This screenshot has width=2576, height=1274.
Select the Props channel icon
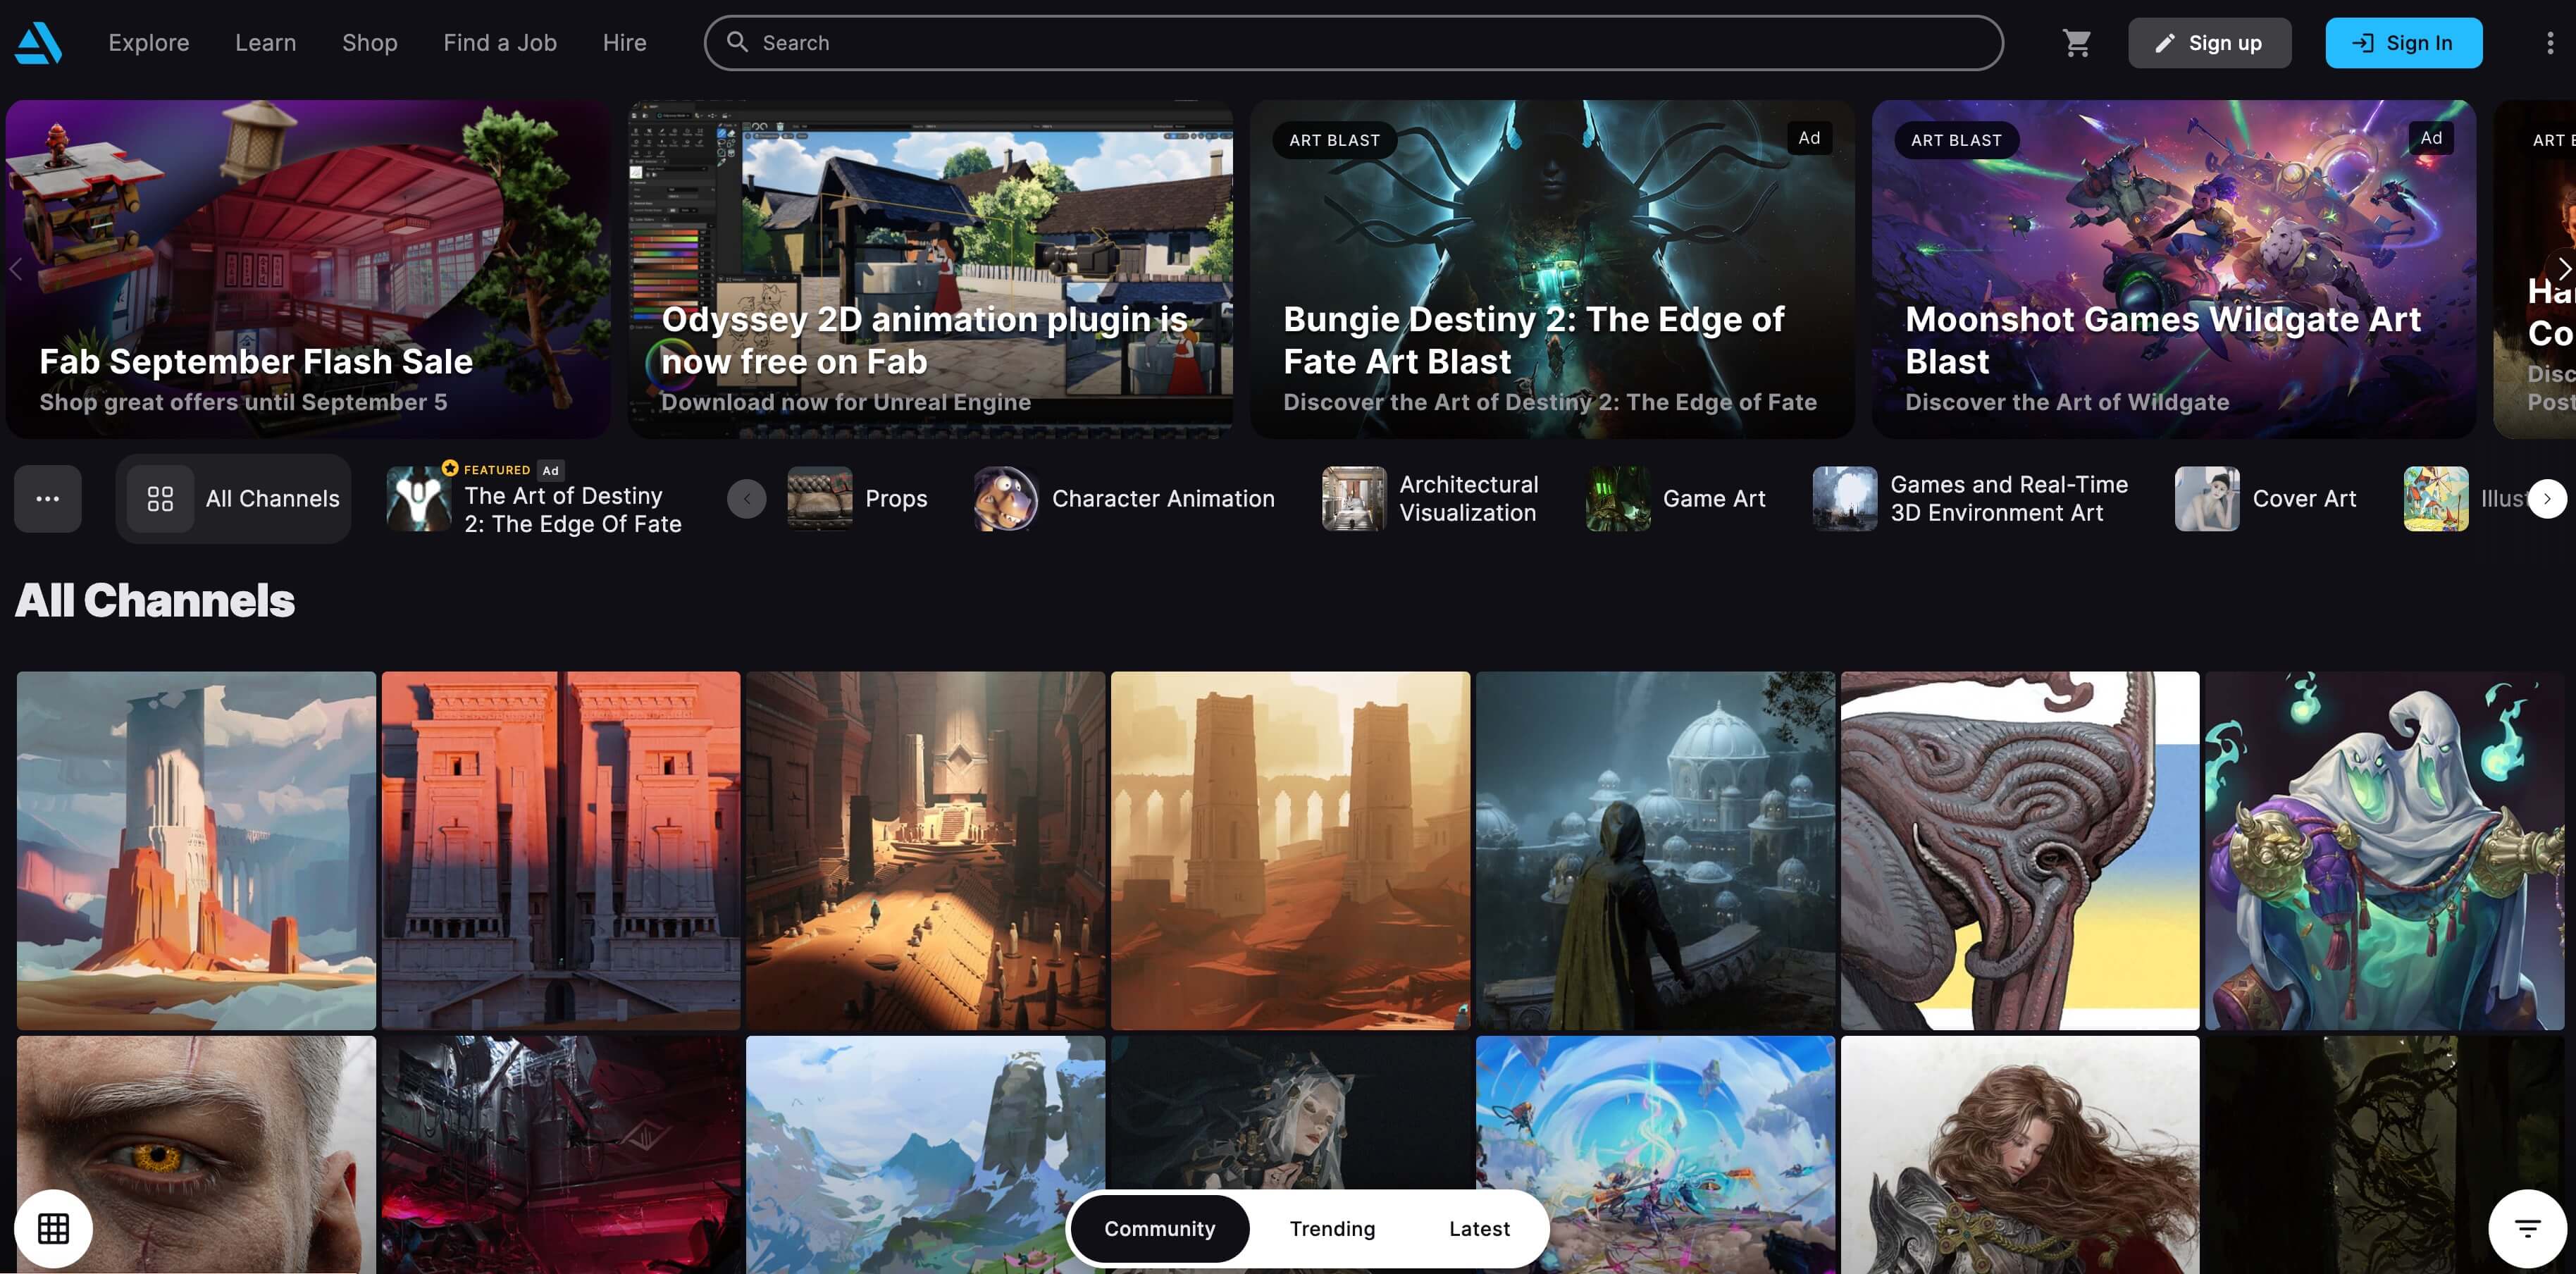[820, 498]
